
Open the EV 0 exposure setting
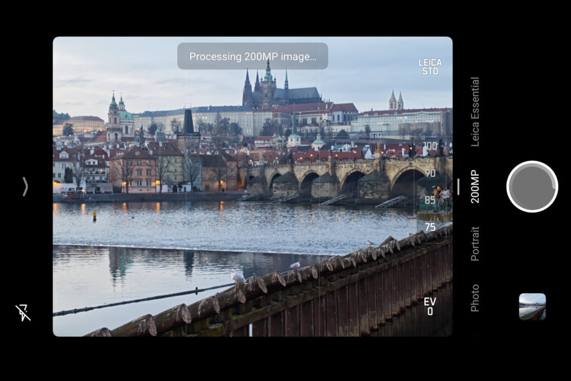[x=430, y=306]
